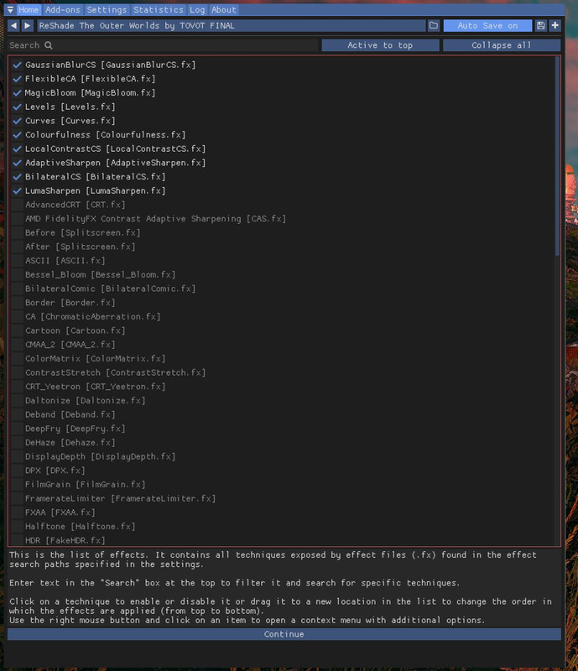Disable the Levels effect checkbox
The height and width of the screenshot is (671, 578).
(x=17, y=107)
